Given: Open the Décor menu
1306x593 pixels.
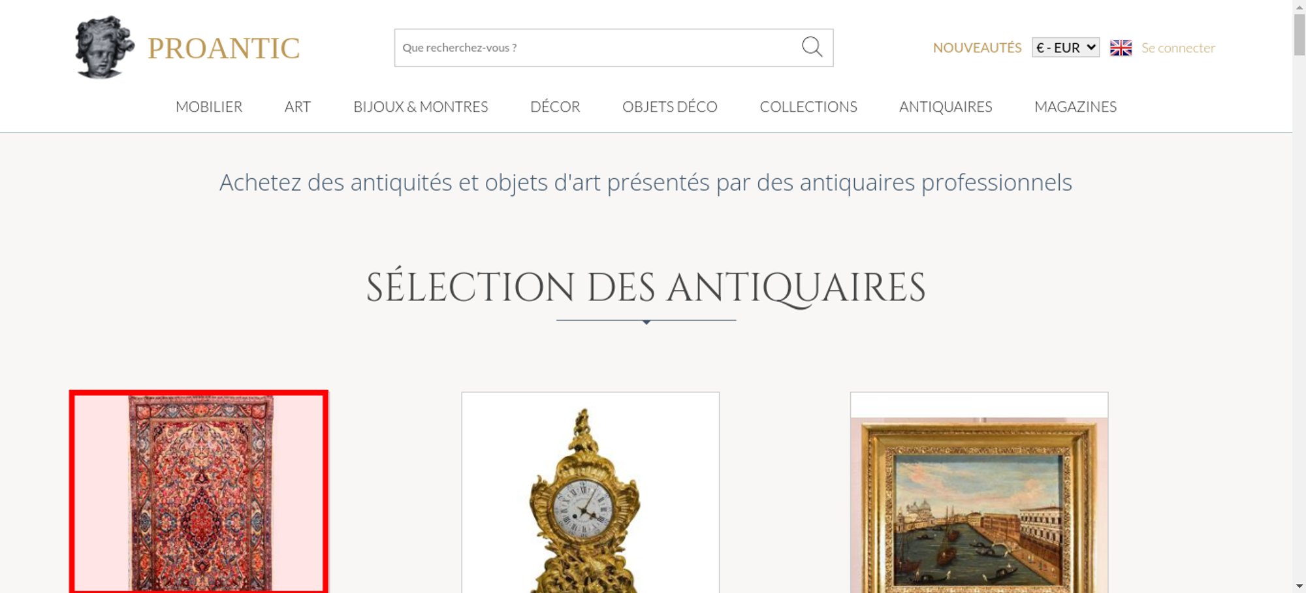Looking at the screenshot, I should click(x=555, y=106).
